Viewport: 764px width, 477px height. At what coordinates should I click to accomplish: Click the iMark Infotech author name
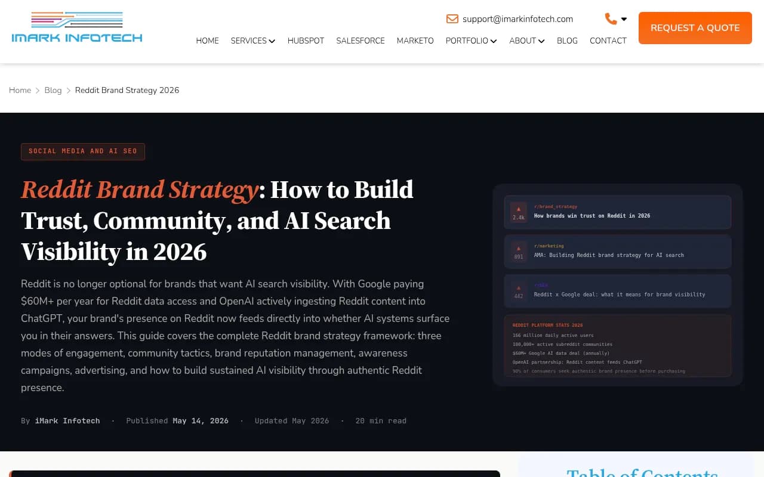(x=67, y=421)
